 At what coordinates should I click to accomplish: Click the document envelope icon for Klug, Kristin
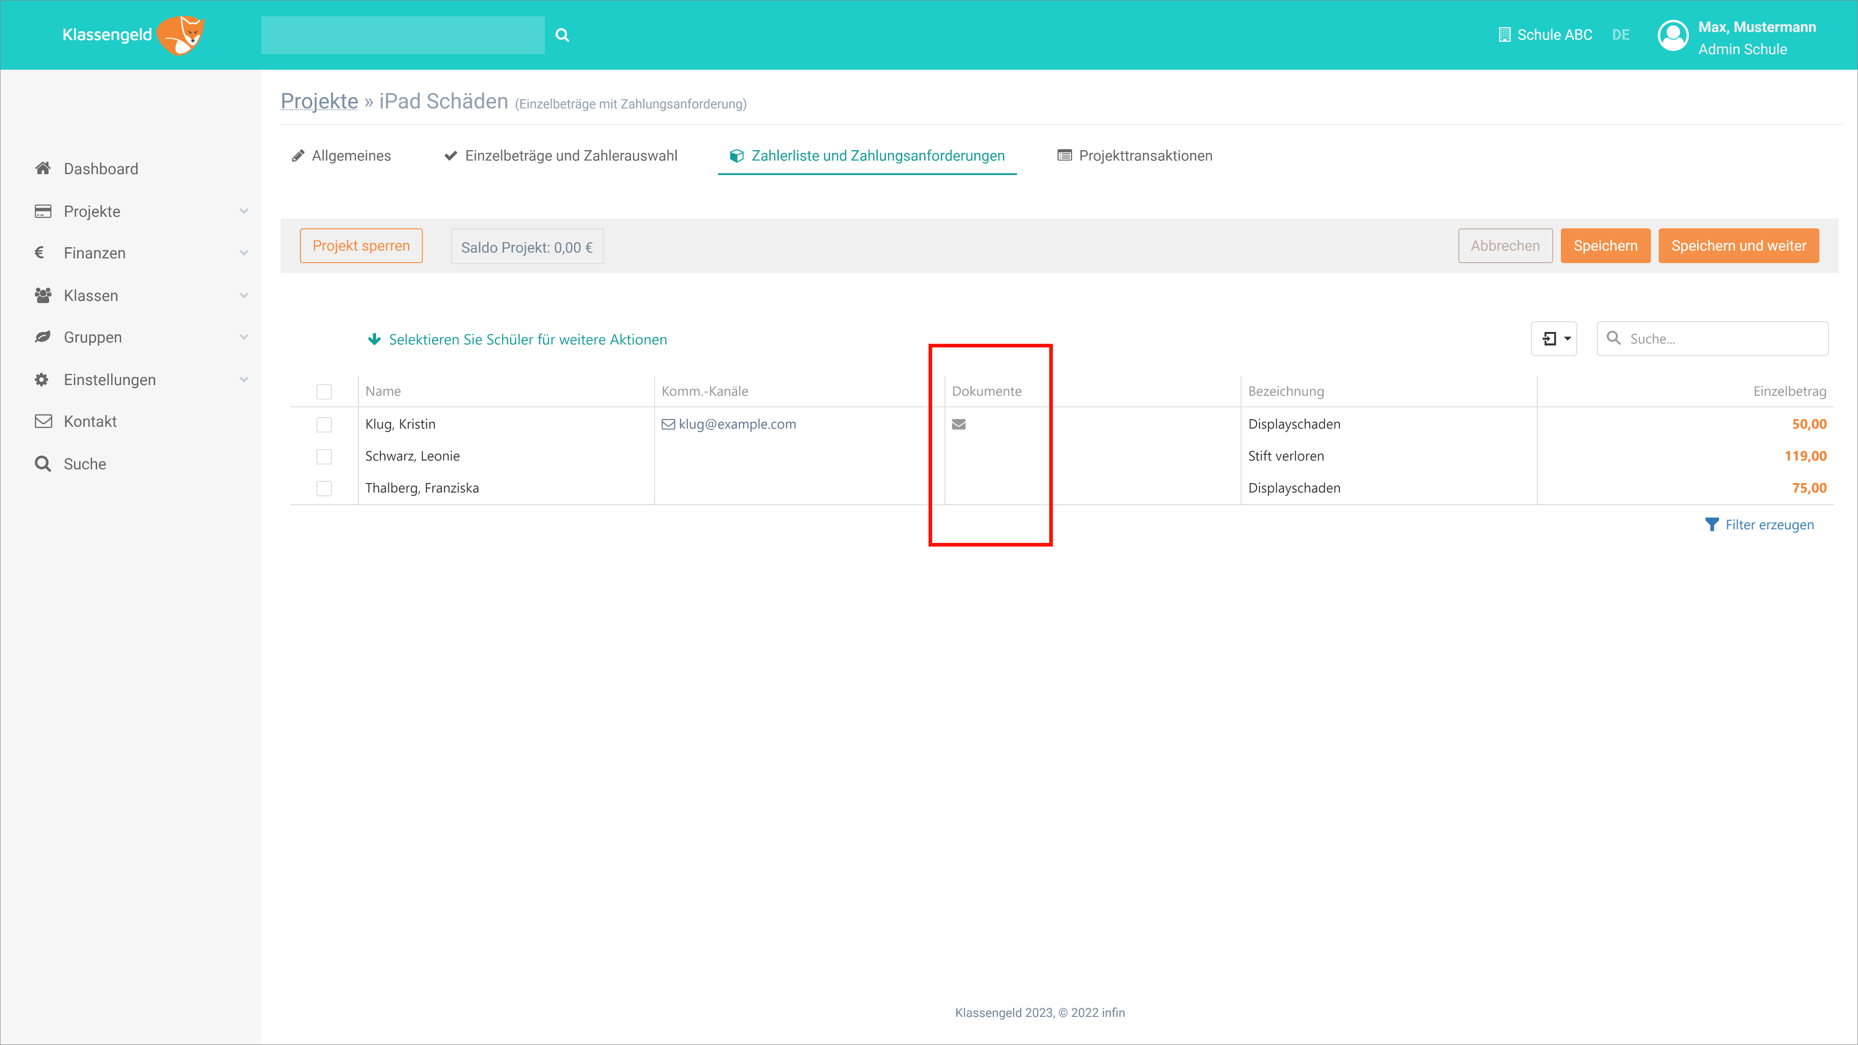tap(958, 424)
